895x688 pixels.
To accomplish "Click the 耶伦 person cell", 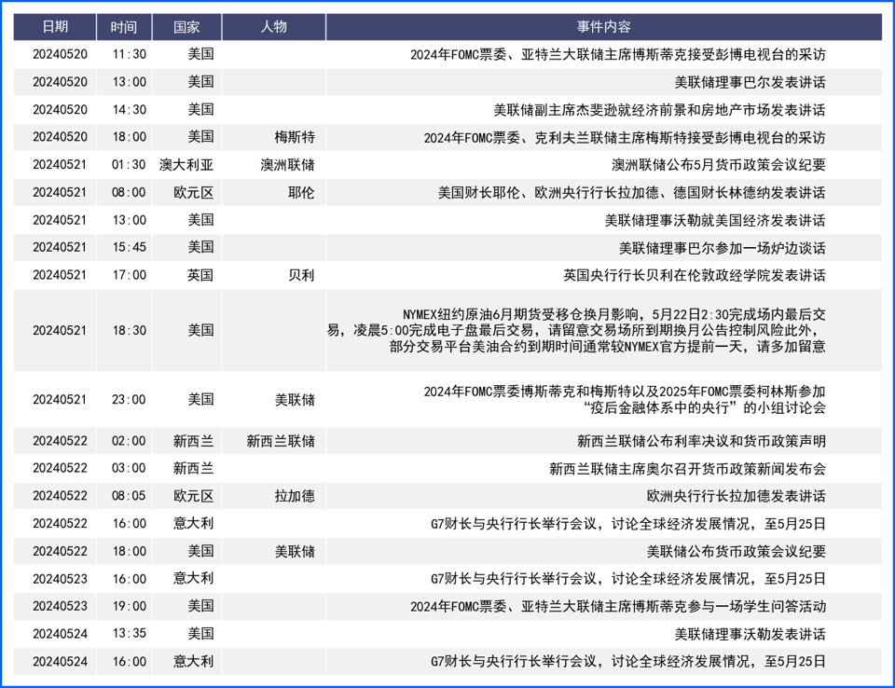I will pos(301,192).
